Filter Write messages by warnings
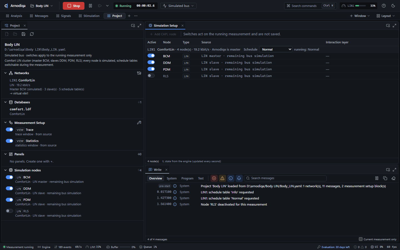 coord(222,178)
